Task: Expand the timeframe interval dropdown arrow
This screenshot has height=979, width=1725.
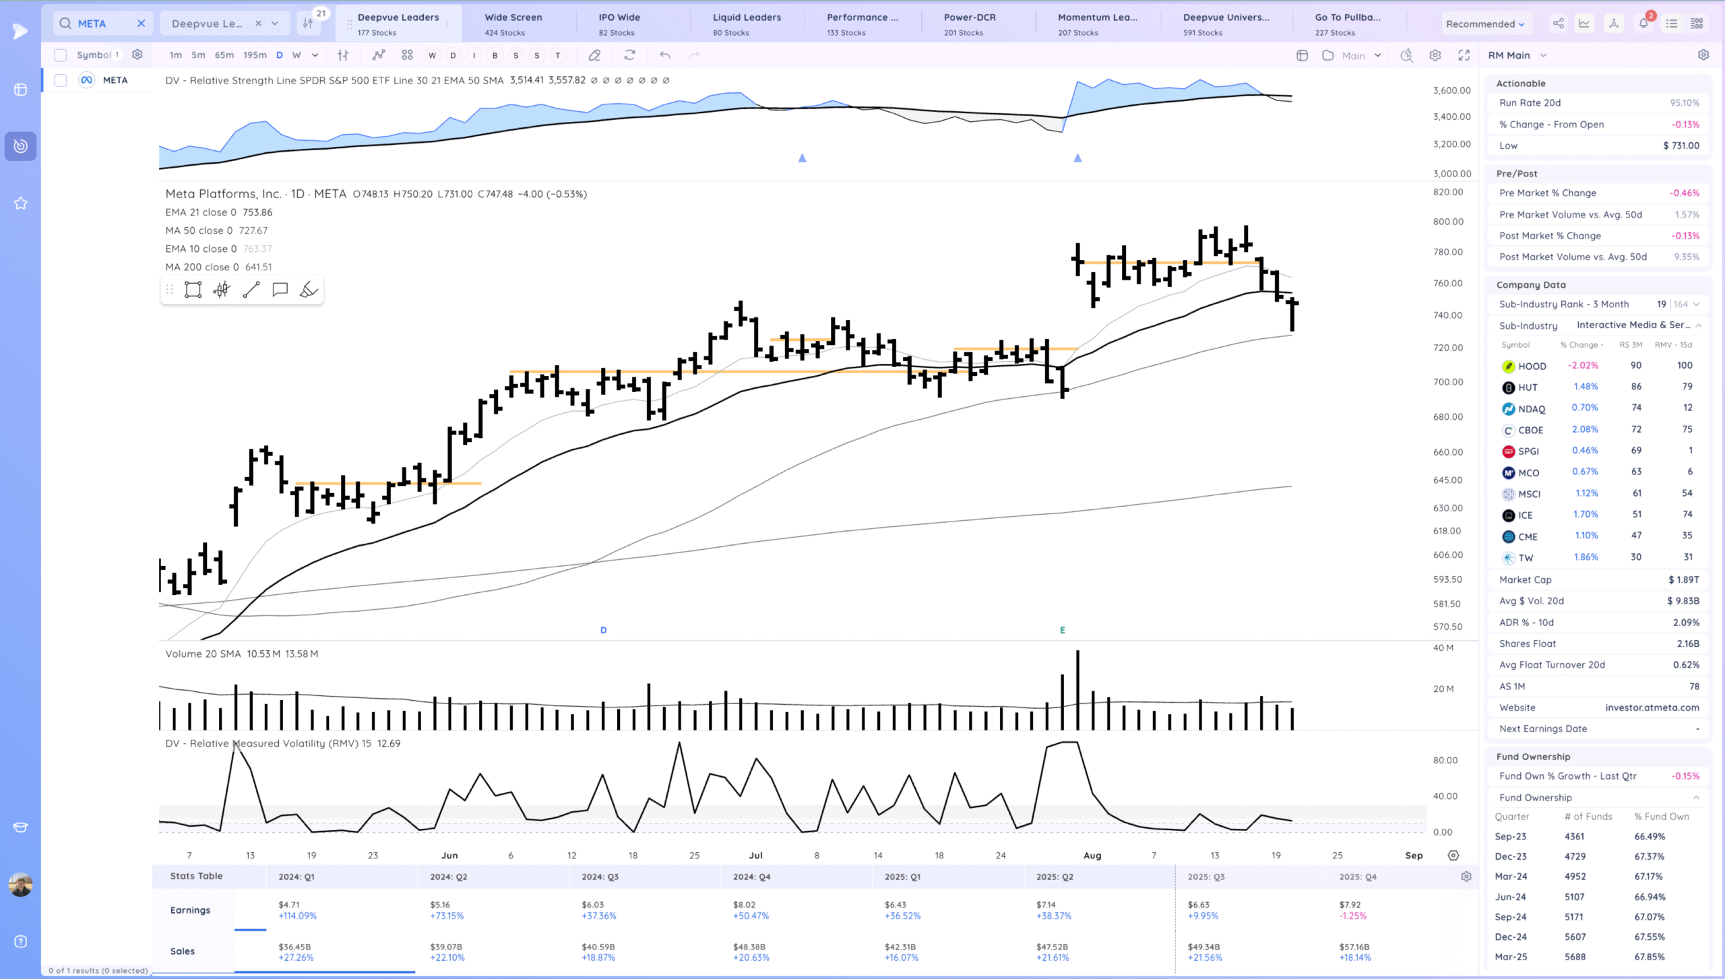Action: click(x=315, y=55)
